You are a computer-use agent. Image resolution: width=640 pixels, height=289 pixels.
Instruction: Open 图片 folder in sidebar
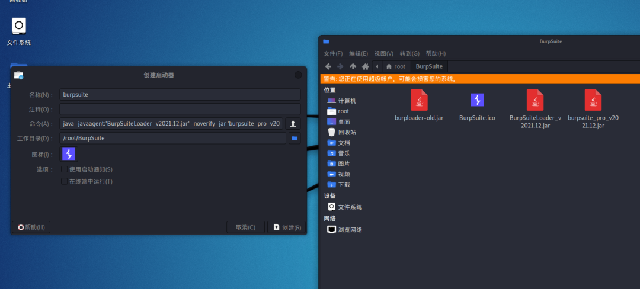coord(339,164)
